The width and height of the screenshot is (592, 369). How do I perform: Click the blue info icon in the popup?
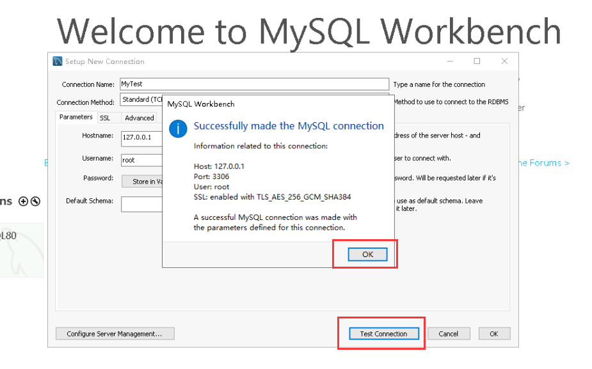(178, 129)
